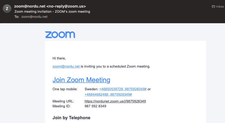The width and height of the screenshot is (225, 123).
Task: Click the email subject line
Action: pyautogui.click(x=52, y=12)
